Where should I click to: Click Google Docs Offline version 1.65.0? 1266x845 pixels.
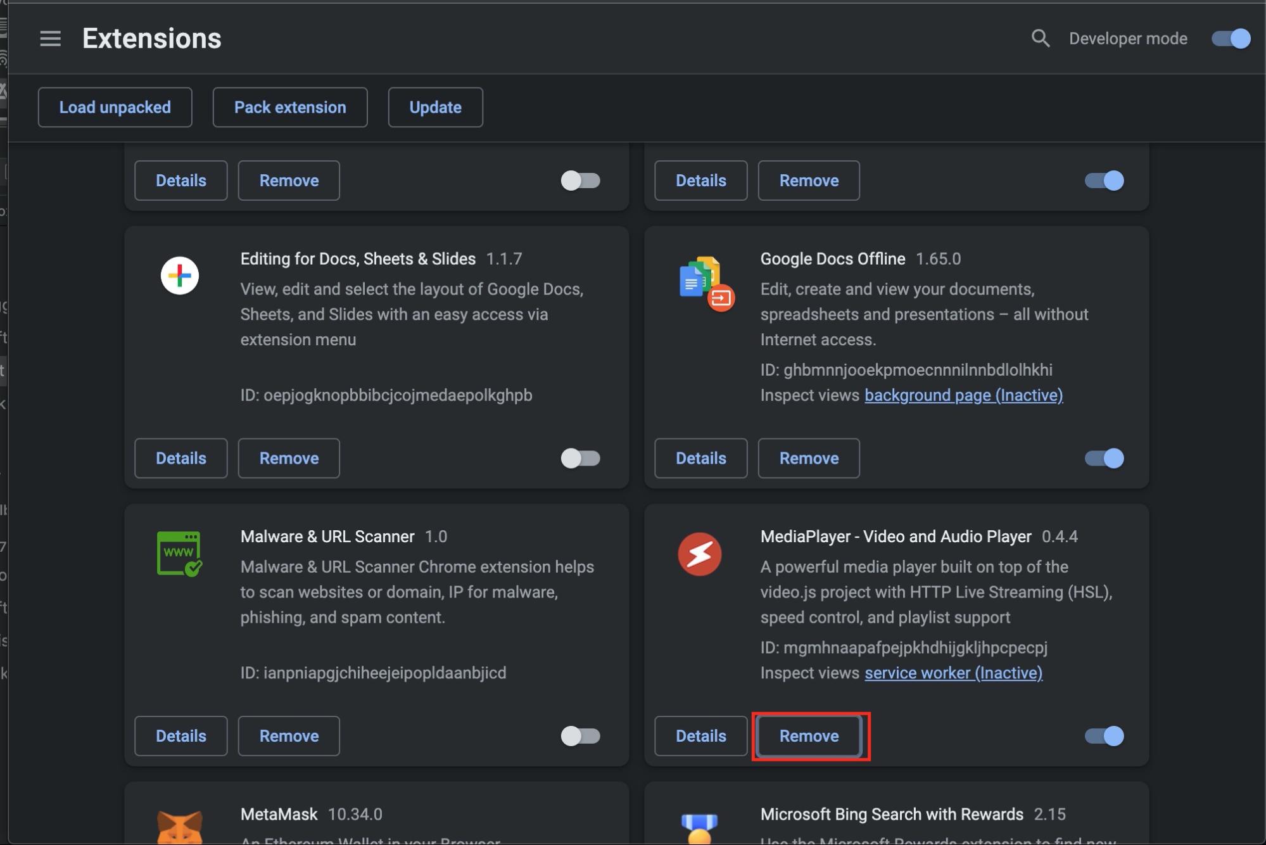coord(939,259)
